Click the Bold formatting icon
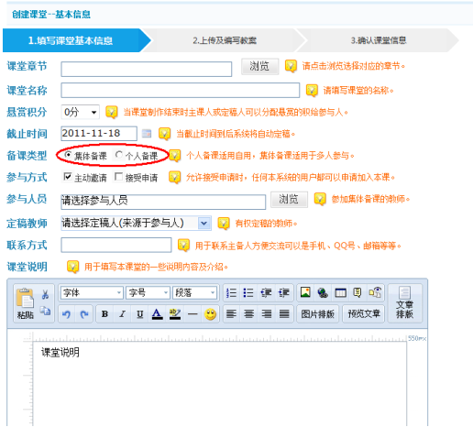Viewport: 473px width, 427px height. [104, 313]
